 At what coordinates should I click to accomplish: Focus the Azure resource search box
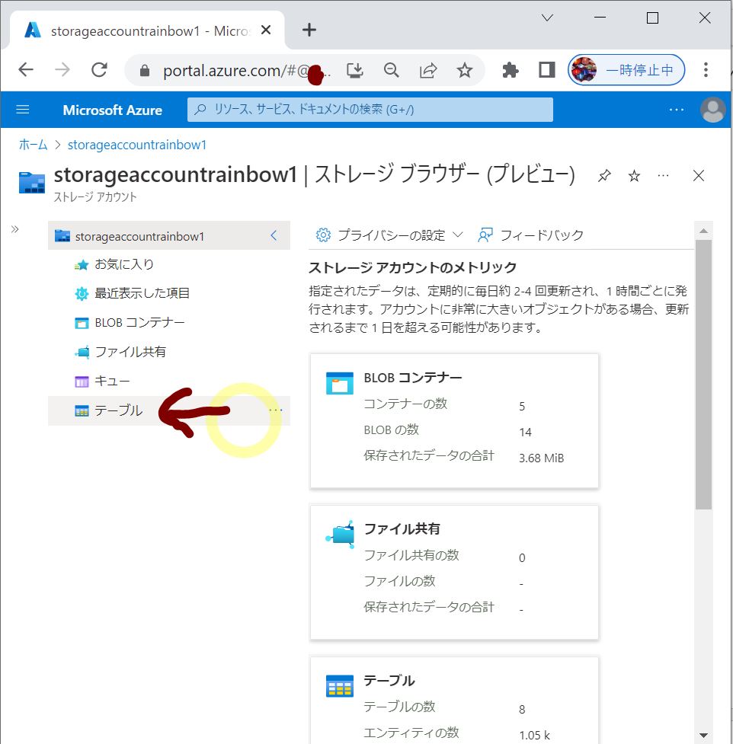(370, 110)
